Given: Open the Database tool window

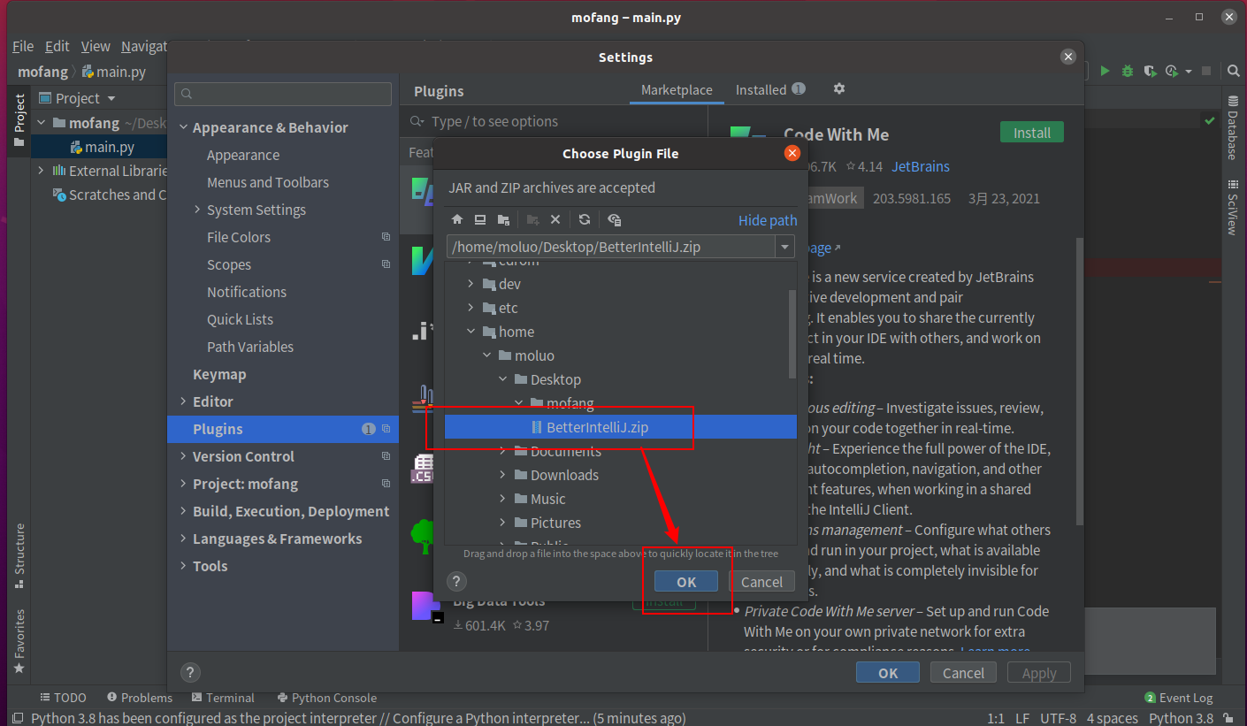Looking at the screenshot, I should (1233, 127).
